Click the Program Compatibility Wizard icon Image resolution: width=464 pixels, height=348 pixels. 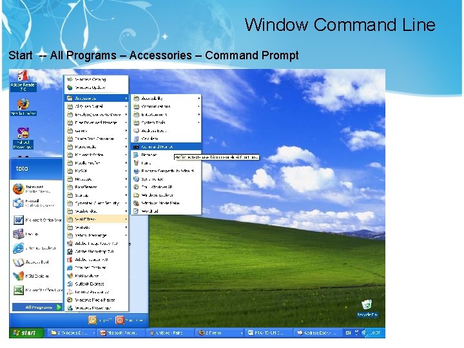click(136, 171)
